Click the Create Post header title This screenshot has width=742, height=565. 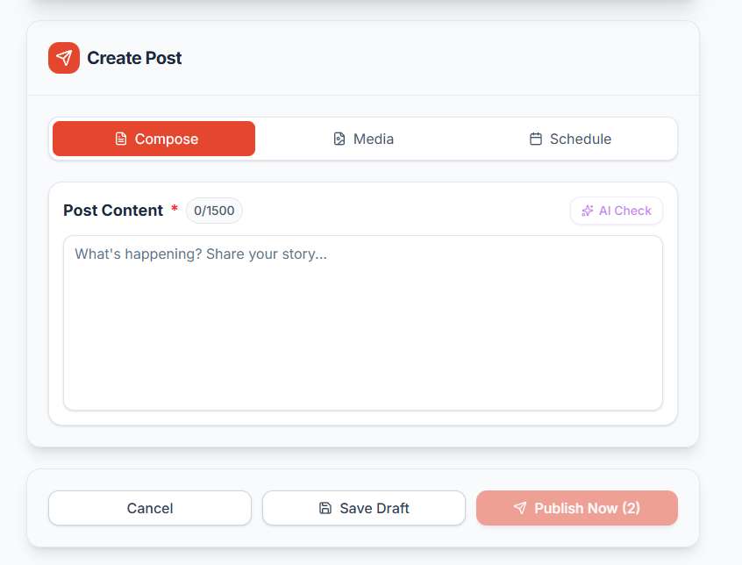click(x=134, y=58)
